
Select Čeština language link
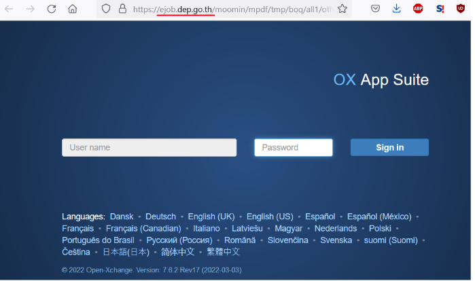76,252
